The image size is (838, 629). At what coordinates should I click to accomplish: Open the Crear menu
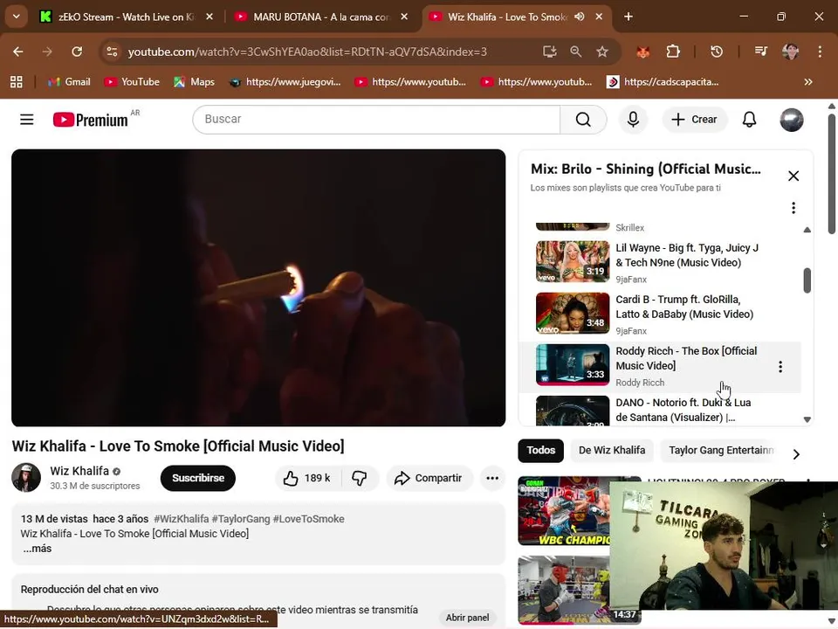[x=694, y=120]
